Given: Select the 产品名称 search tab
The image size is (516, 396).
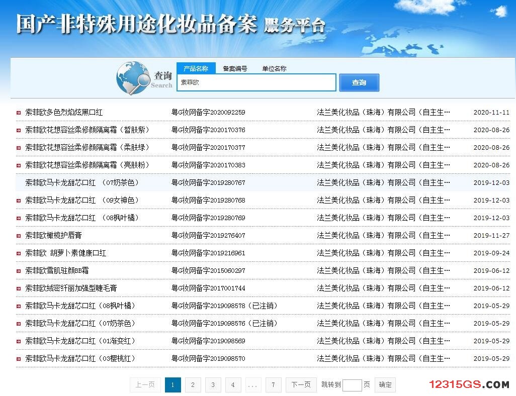Looking at the screenshot, I should coord(196,68).
